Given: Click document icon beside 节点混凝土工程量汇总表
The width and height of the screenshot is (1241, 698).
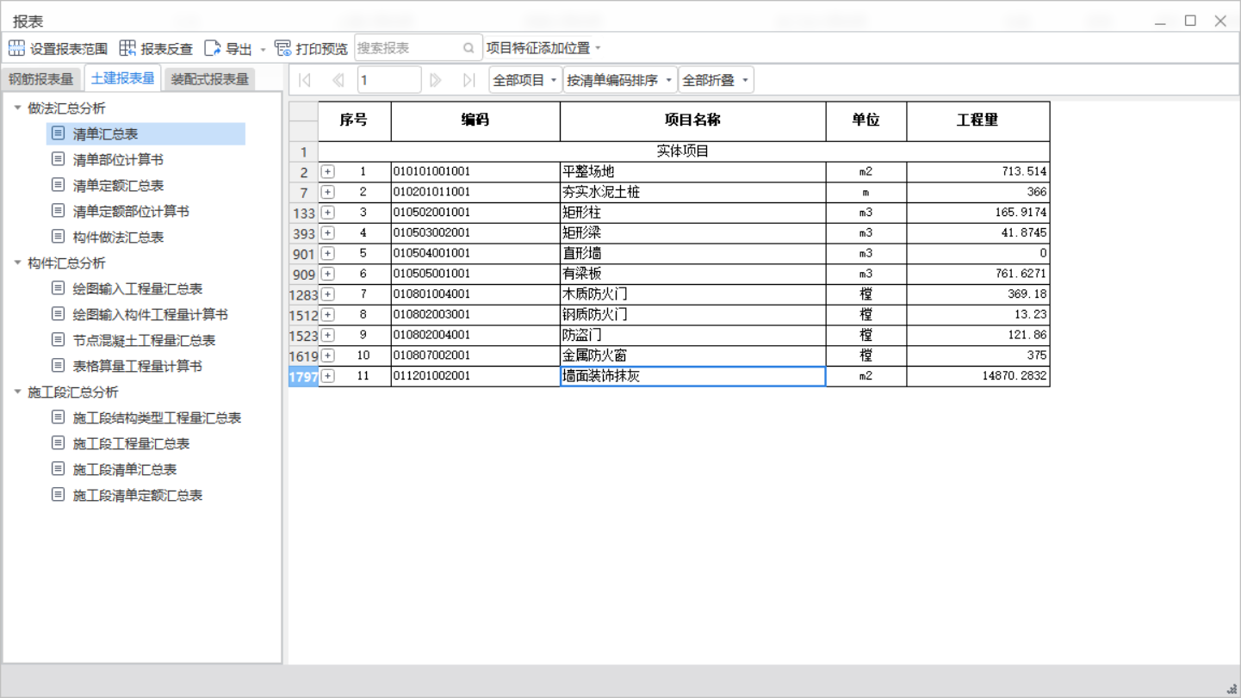Looking at the screenshot, I should [x=58, y=340].
